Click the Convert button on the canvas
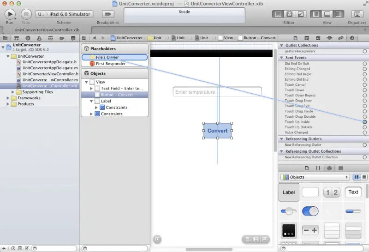Image resolution: width=369 pixels, height=252 pixels. tap(217, 131)
